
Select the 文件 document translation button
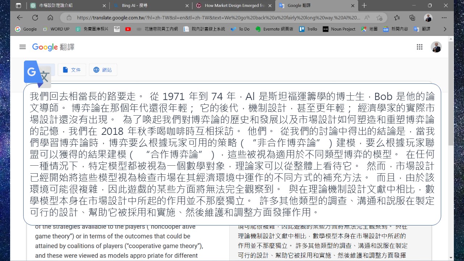pos(72,70)
